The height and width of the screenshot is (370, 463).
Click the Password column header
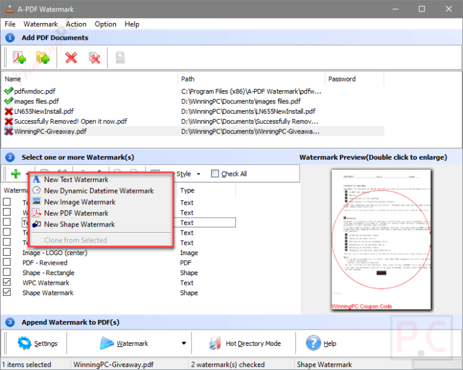pos(354,79)
